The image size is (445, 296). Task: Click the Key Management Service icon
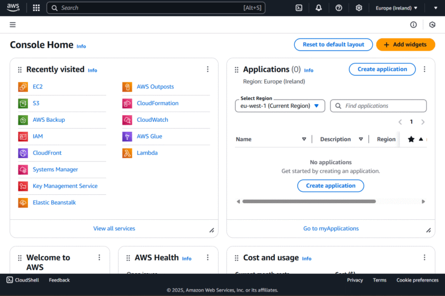click(23, 186)
